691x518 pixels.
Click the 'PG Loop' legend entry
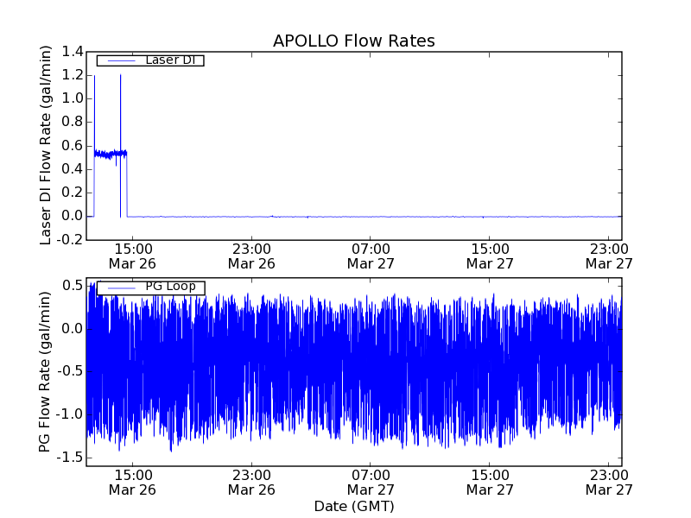[x=150, y=287]
